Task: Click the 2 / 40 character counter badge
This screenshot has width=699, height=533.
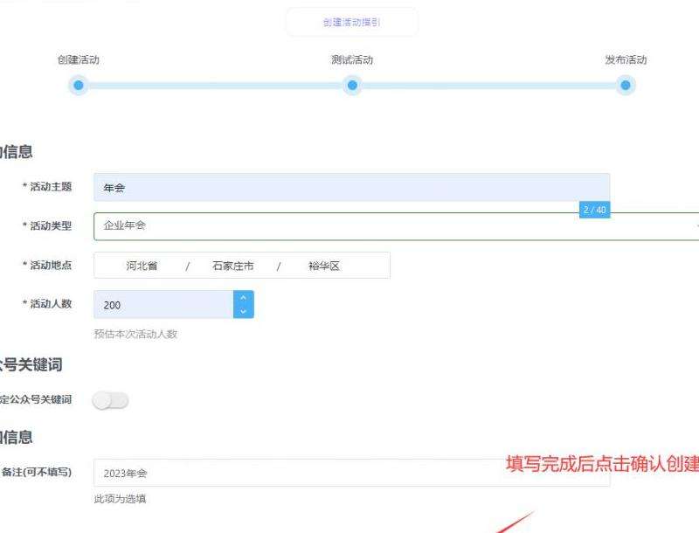Action: click(x=594, y=211)
